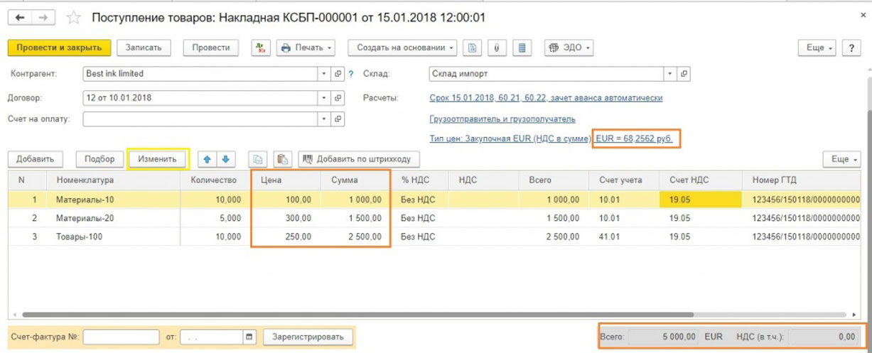Add document to favorites with star icon
872x353 pixels.
tap(74, 16)
